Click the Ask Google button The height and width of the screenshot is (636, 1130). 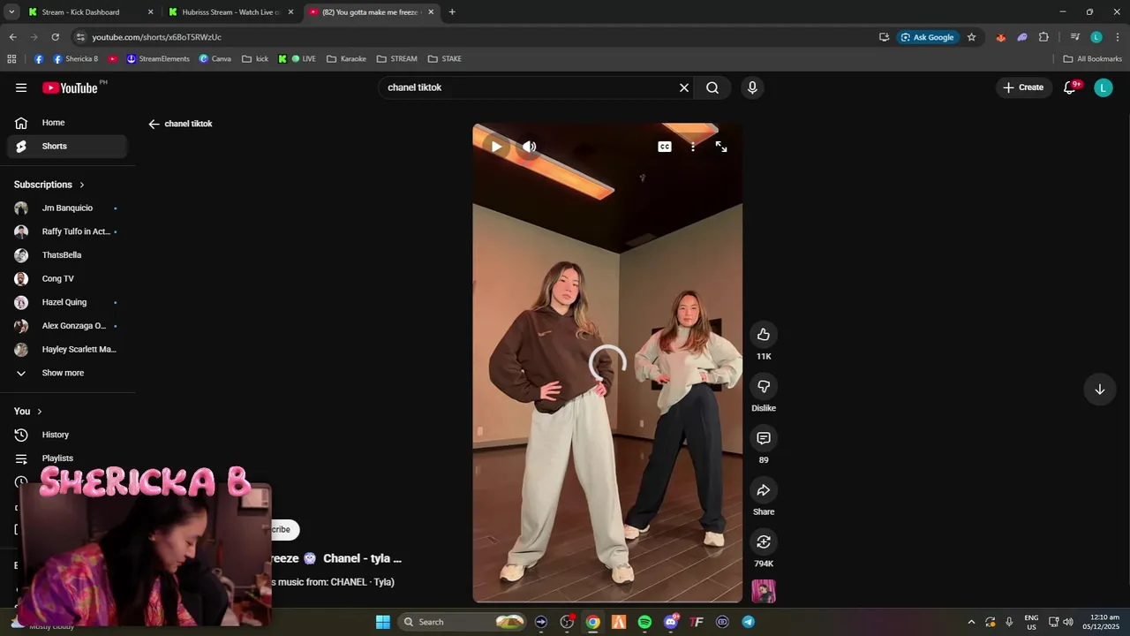(927, 37)
